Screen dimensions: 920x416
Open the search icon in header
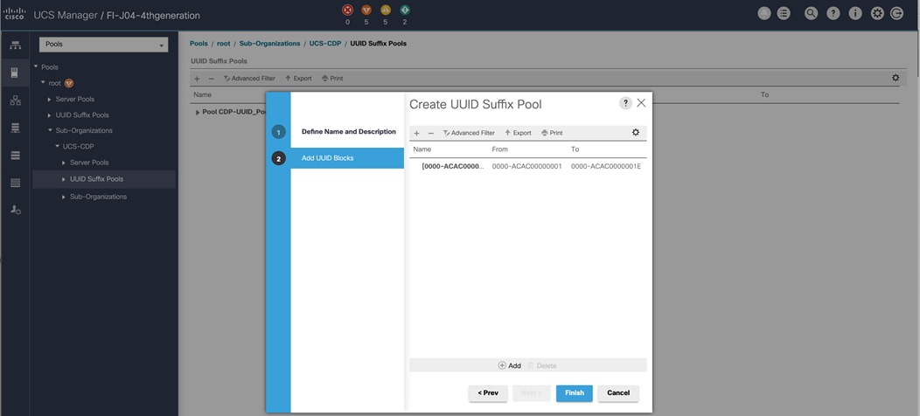[811, 14]
